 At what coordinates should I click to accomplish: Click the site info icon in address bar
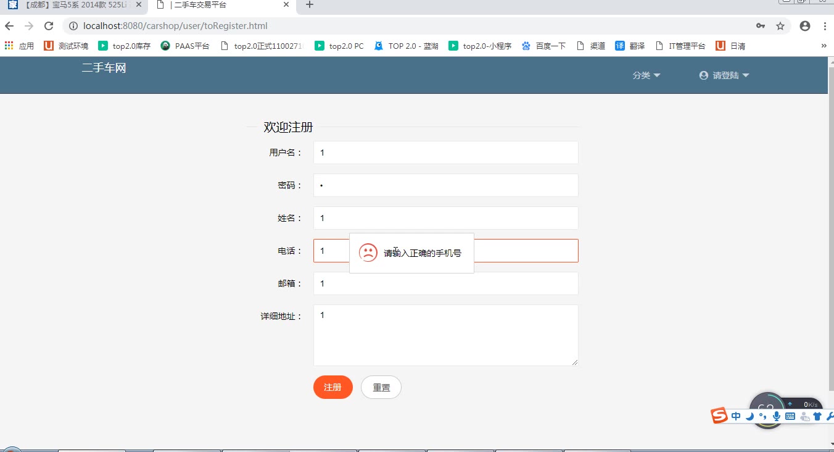coord(73,26)
